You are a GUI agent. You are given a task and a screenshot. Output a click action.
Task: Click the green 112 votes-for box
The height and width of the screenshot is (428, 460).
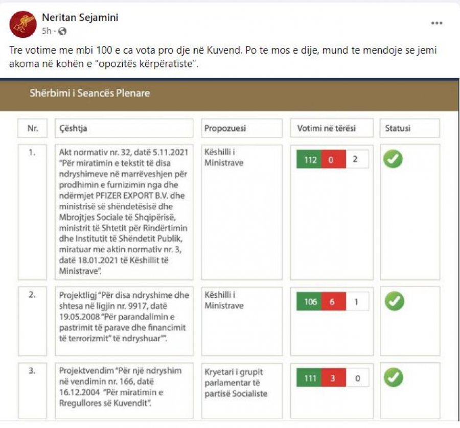(x=309, y=159)
